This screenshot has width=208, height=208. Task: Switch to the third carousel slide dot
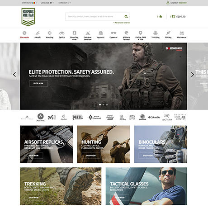tap(107, 104)
